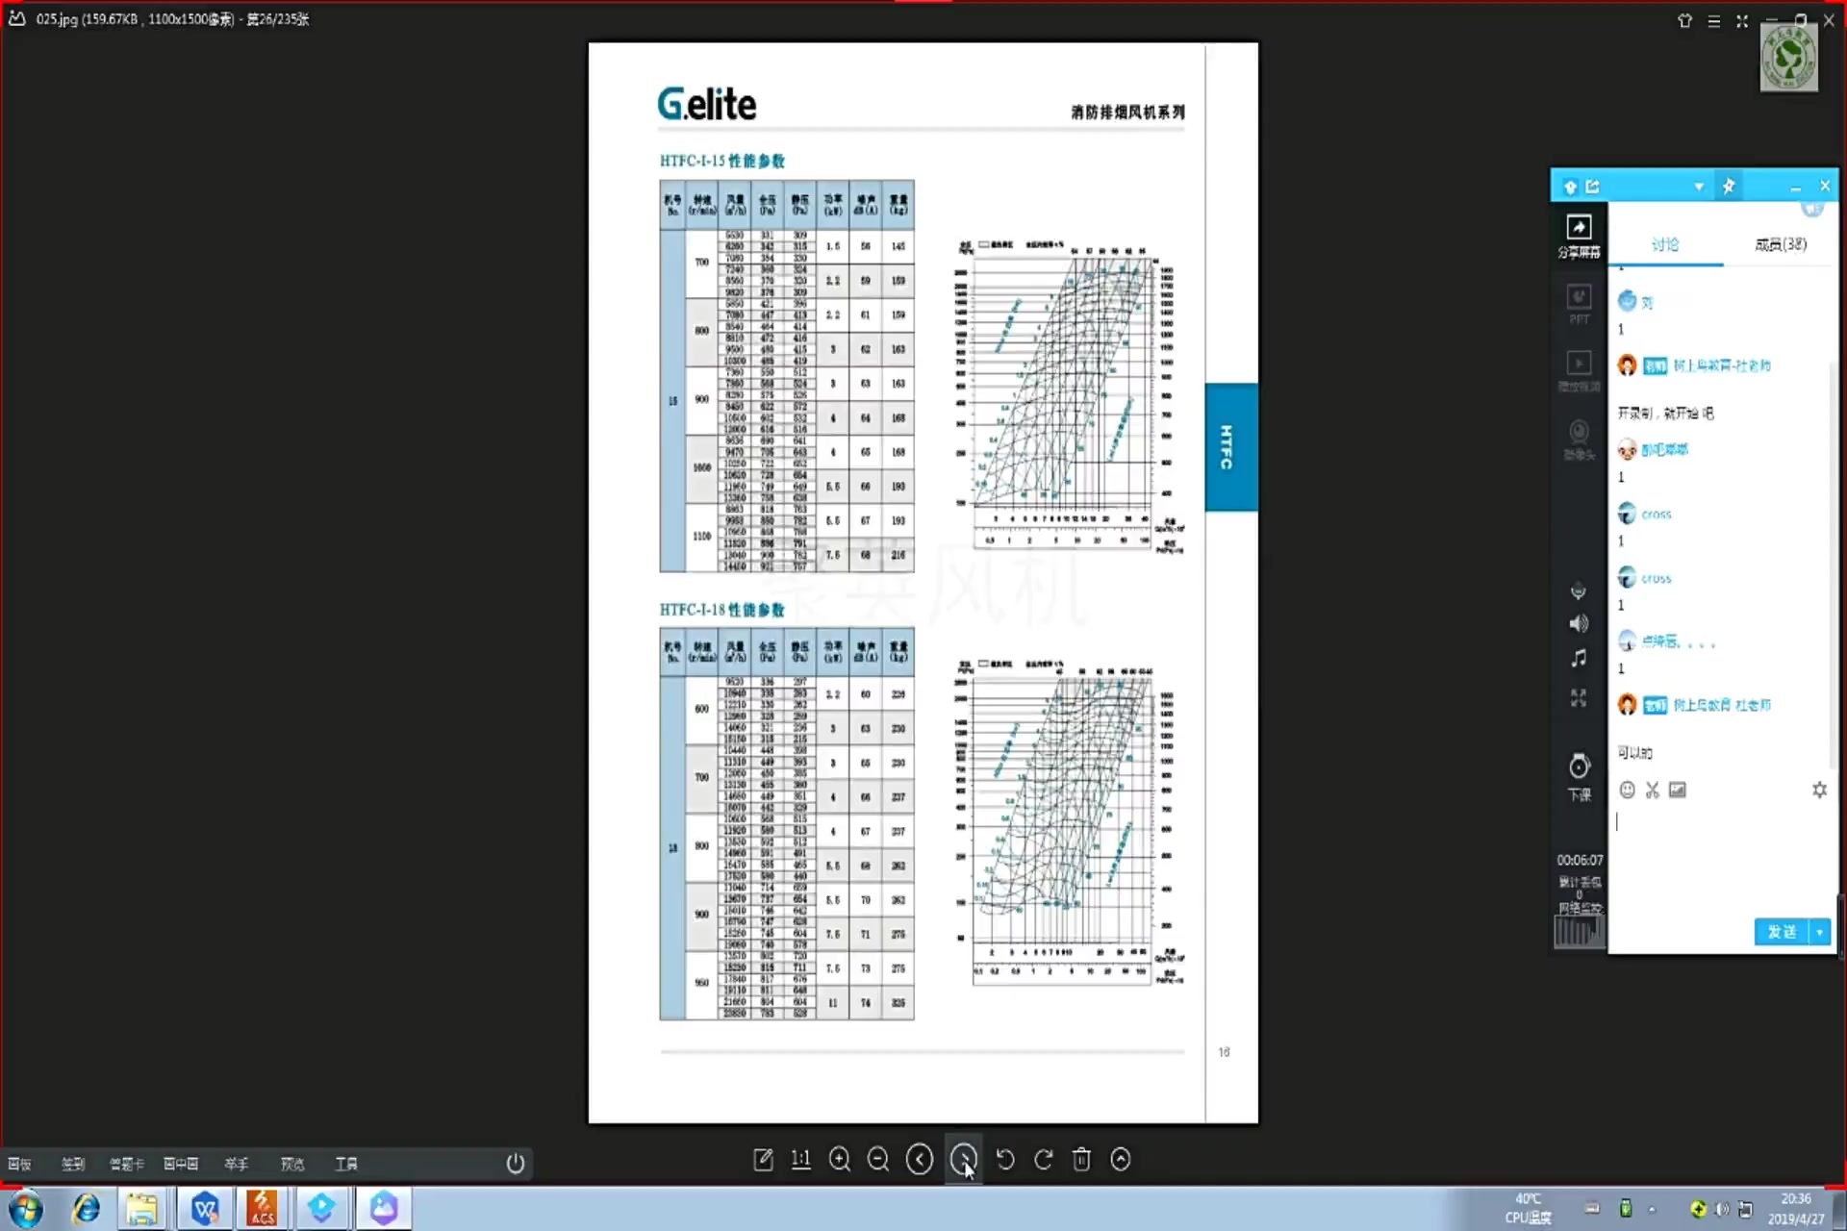
Task: Click the zoom in tool icon
Action: [x=841, y=1160]
